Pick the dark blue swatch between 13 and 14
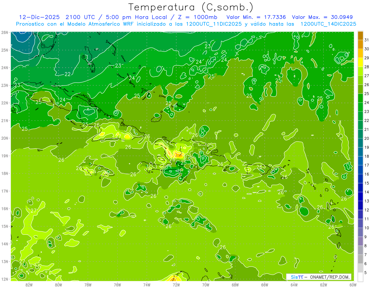This screenshot has height=289, width=375. click(x=360, y=197)
